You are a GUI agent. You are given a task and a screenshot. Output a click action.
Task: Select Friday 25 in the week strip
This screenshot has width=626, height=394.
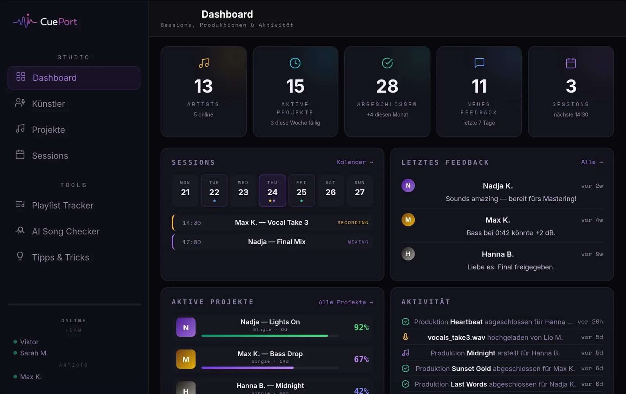302,191
